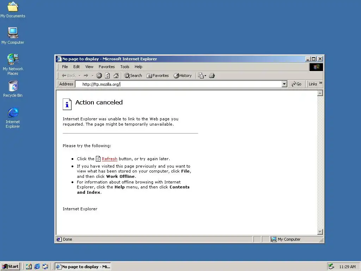Viewport: 361px width, 271px height.
Task: Click the Refresh toolbar icon
Action: tap(107, 76)
